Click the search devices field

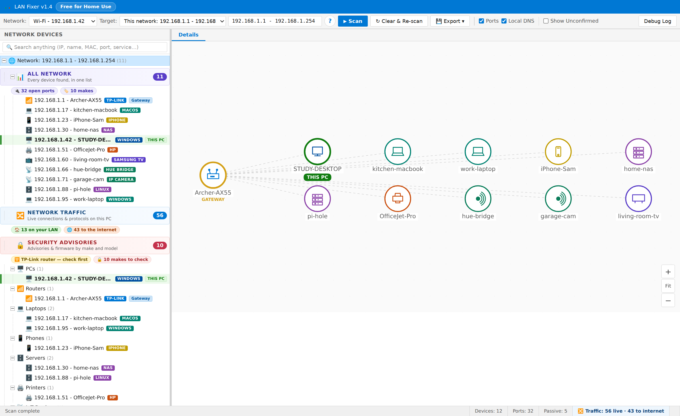pos(85,47)
